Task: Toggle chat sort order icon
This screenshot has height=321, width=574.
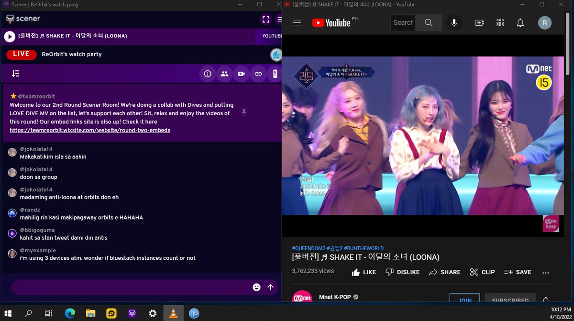Action: [16, 74]
